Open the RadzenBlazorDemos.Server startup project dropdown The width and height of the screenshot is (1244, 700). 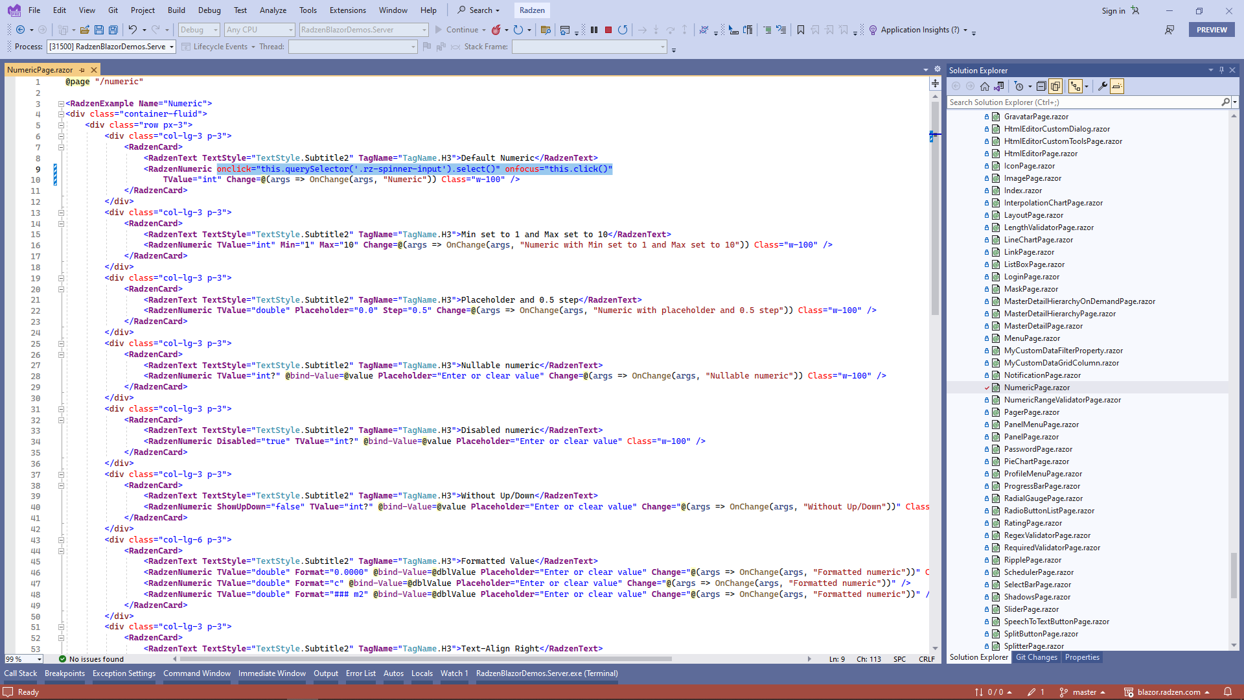(363, 30)
